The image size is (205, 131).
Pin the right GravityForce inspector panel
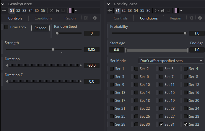click(x=110, y=11)
